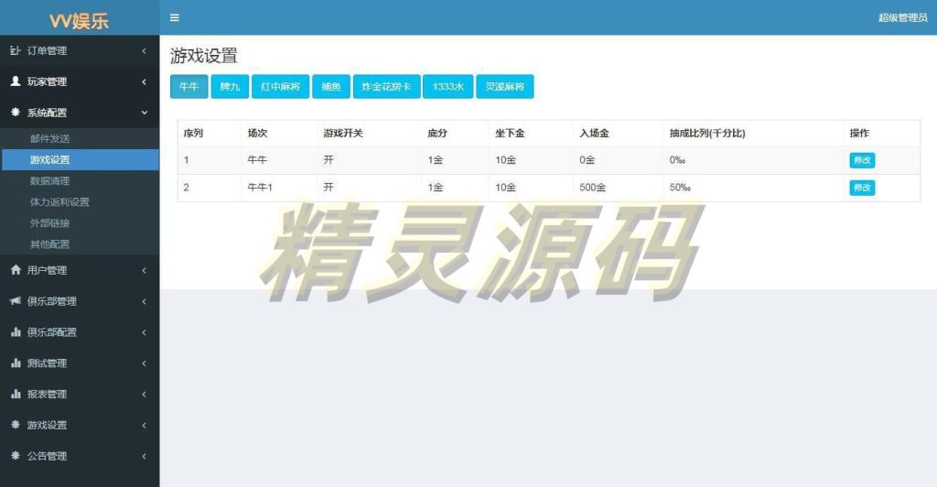
Task: Expand the 公告管理 chevron
Action: click(x=144, y=457)
